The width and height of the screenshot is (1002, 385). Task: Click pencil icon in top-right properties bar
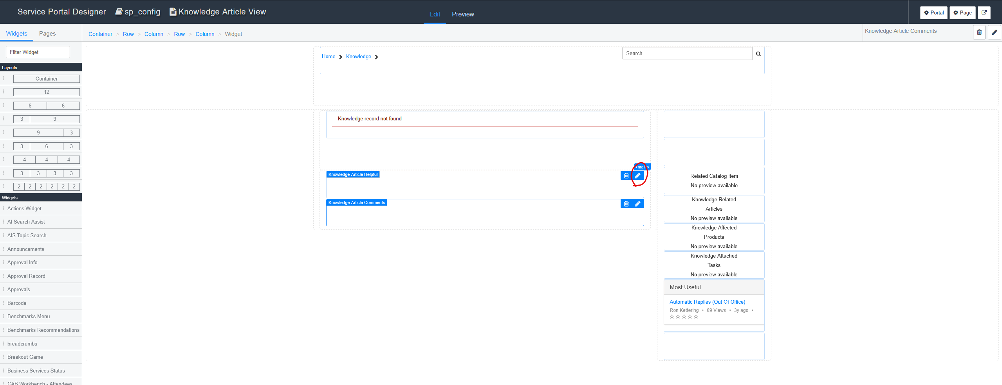pos(994,32)
